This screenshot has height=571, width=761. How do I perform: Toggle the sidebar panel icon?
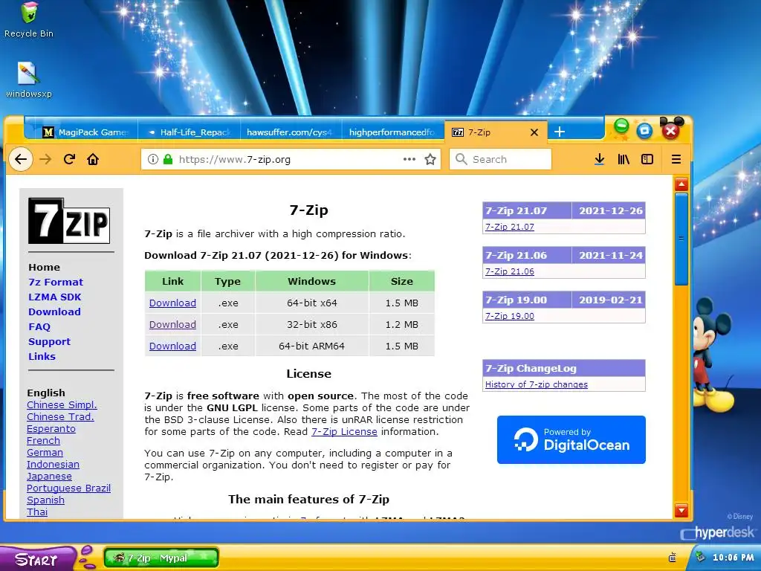coord(647,159)
